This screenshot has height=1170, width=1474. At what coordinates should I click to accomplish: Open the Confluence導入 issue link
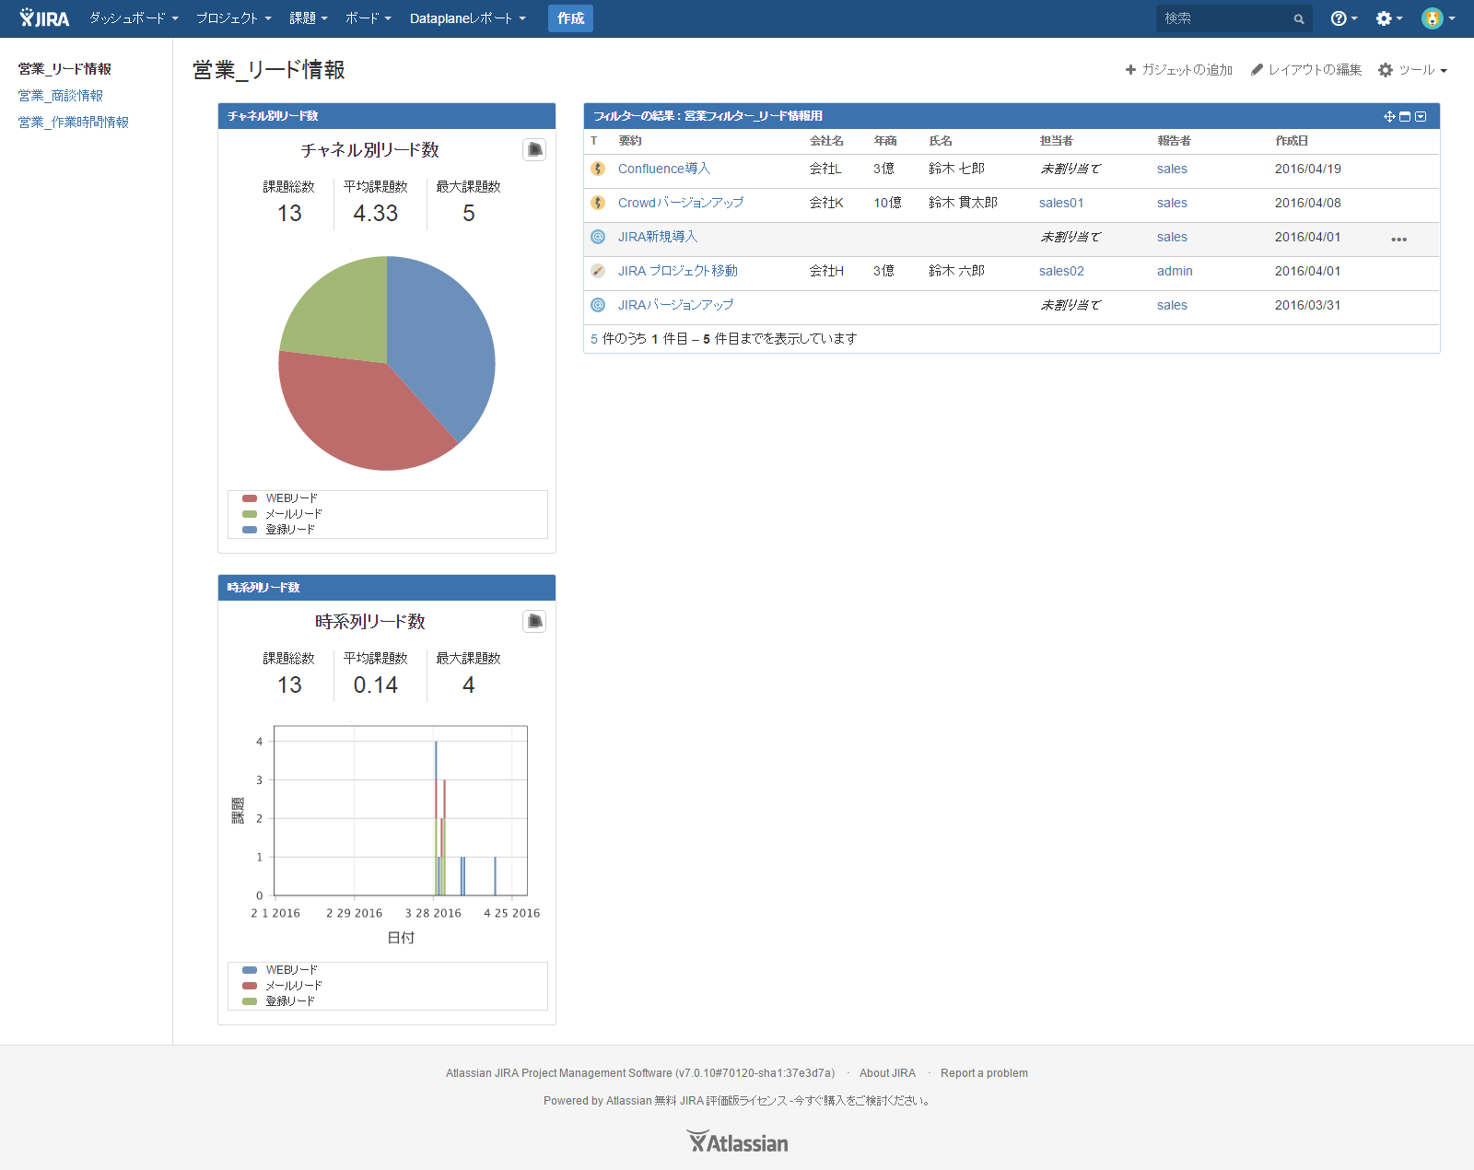[x=664, y=169]
